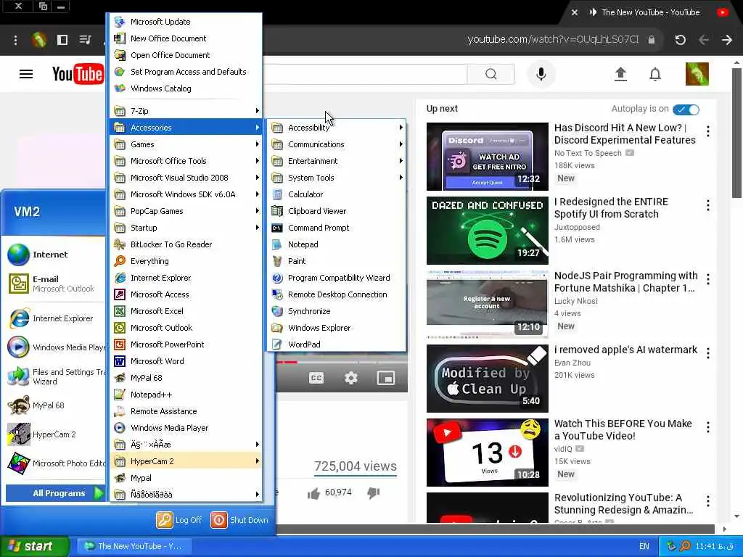Dislike the video with thumbs down
Screen dimensions: 743x557
coord(374,493)
